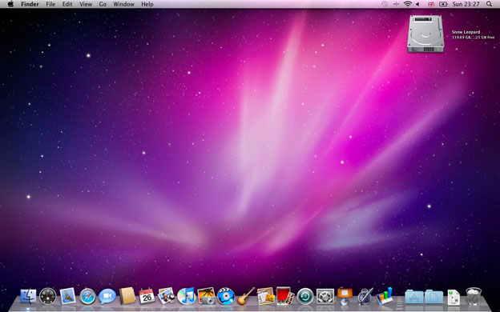Open the Trash
The height and width of the screenshot is (312, 500).
click(x=474, y=296)
